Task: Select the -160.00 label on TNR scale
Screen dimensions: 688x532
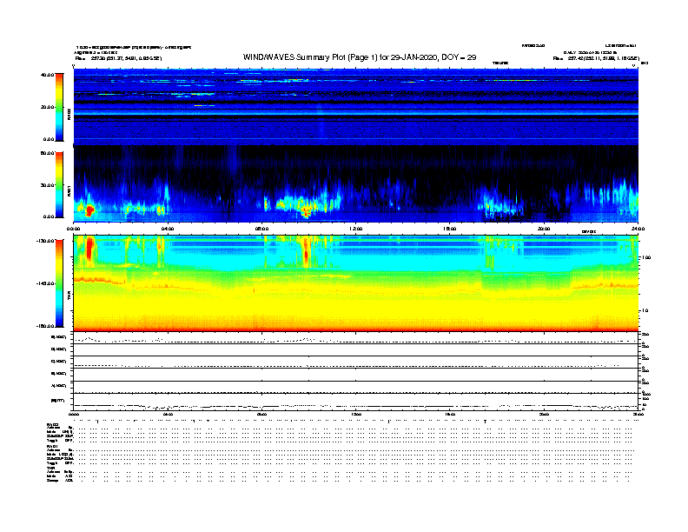Action: 46,326
